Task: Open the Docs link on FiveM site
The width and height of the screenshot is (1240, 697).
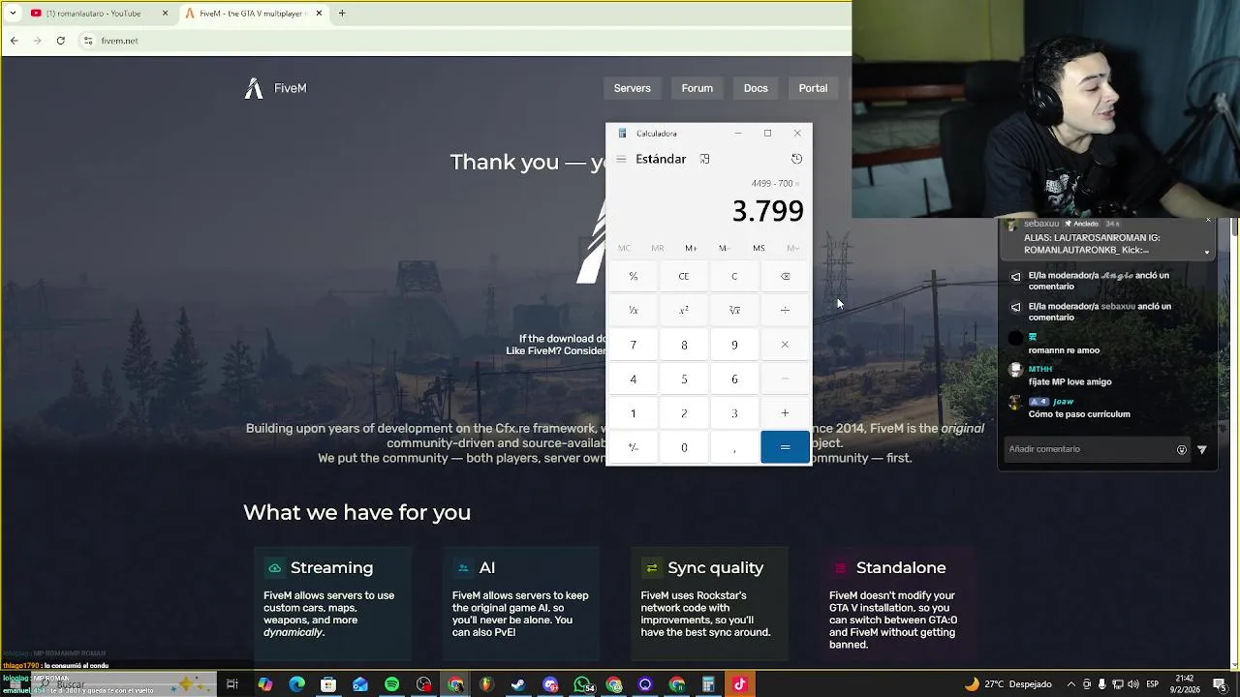Action: 756,88
